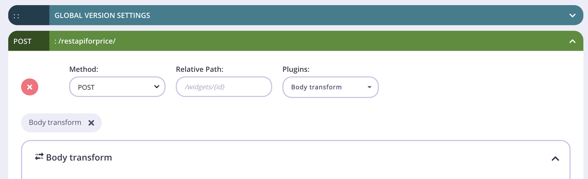Screen dimensions: 588x179
Task: Click the Method dropdown chevron arrow
Action: coord(157,87)
